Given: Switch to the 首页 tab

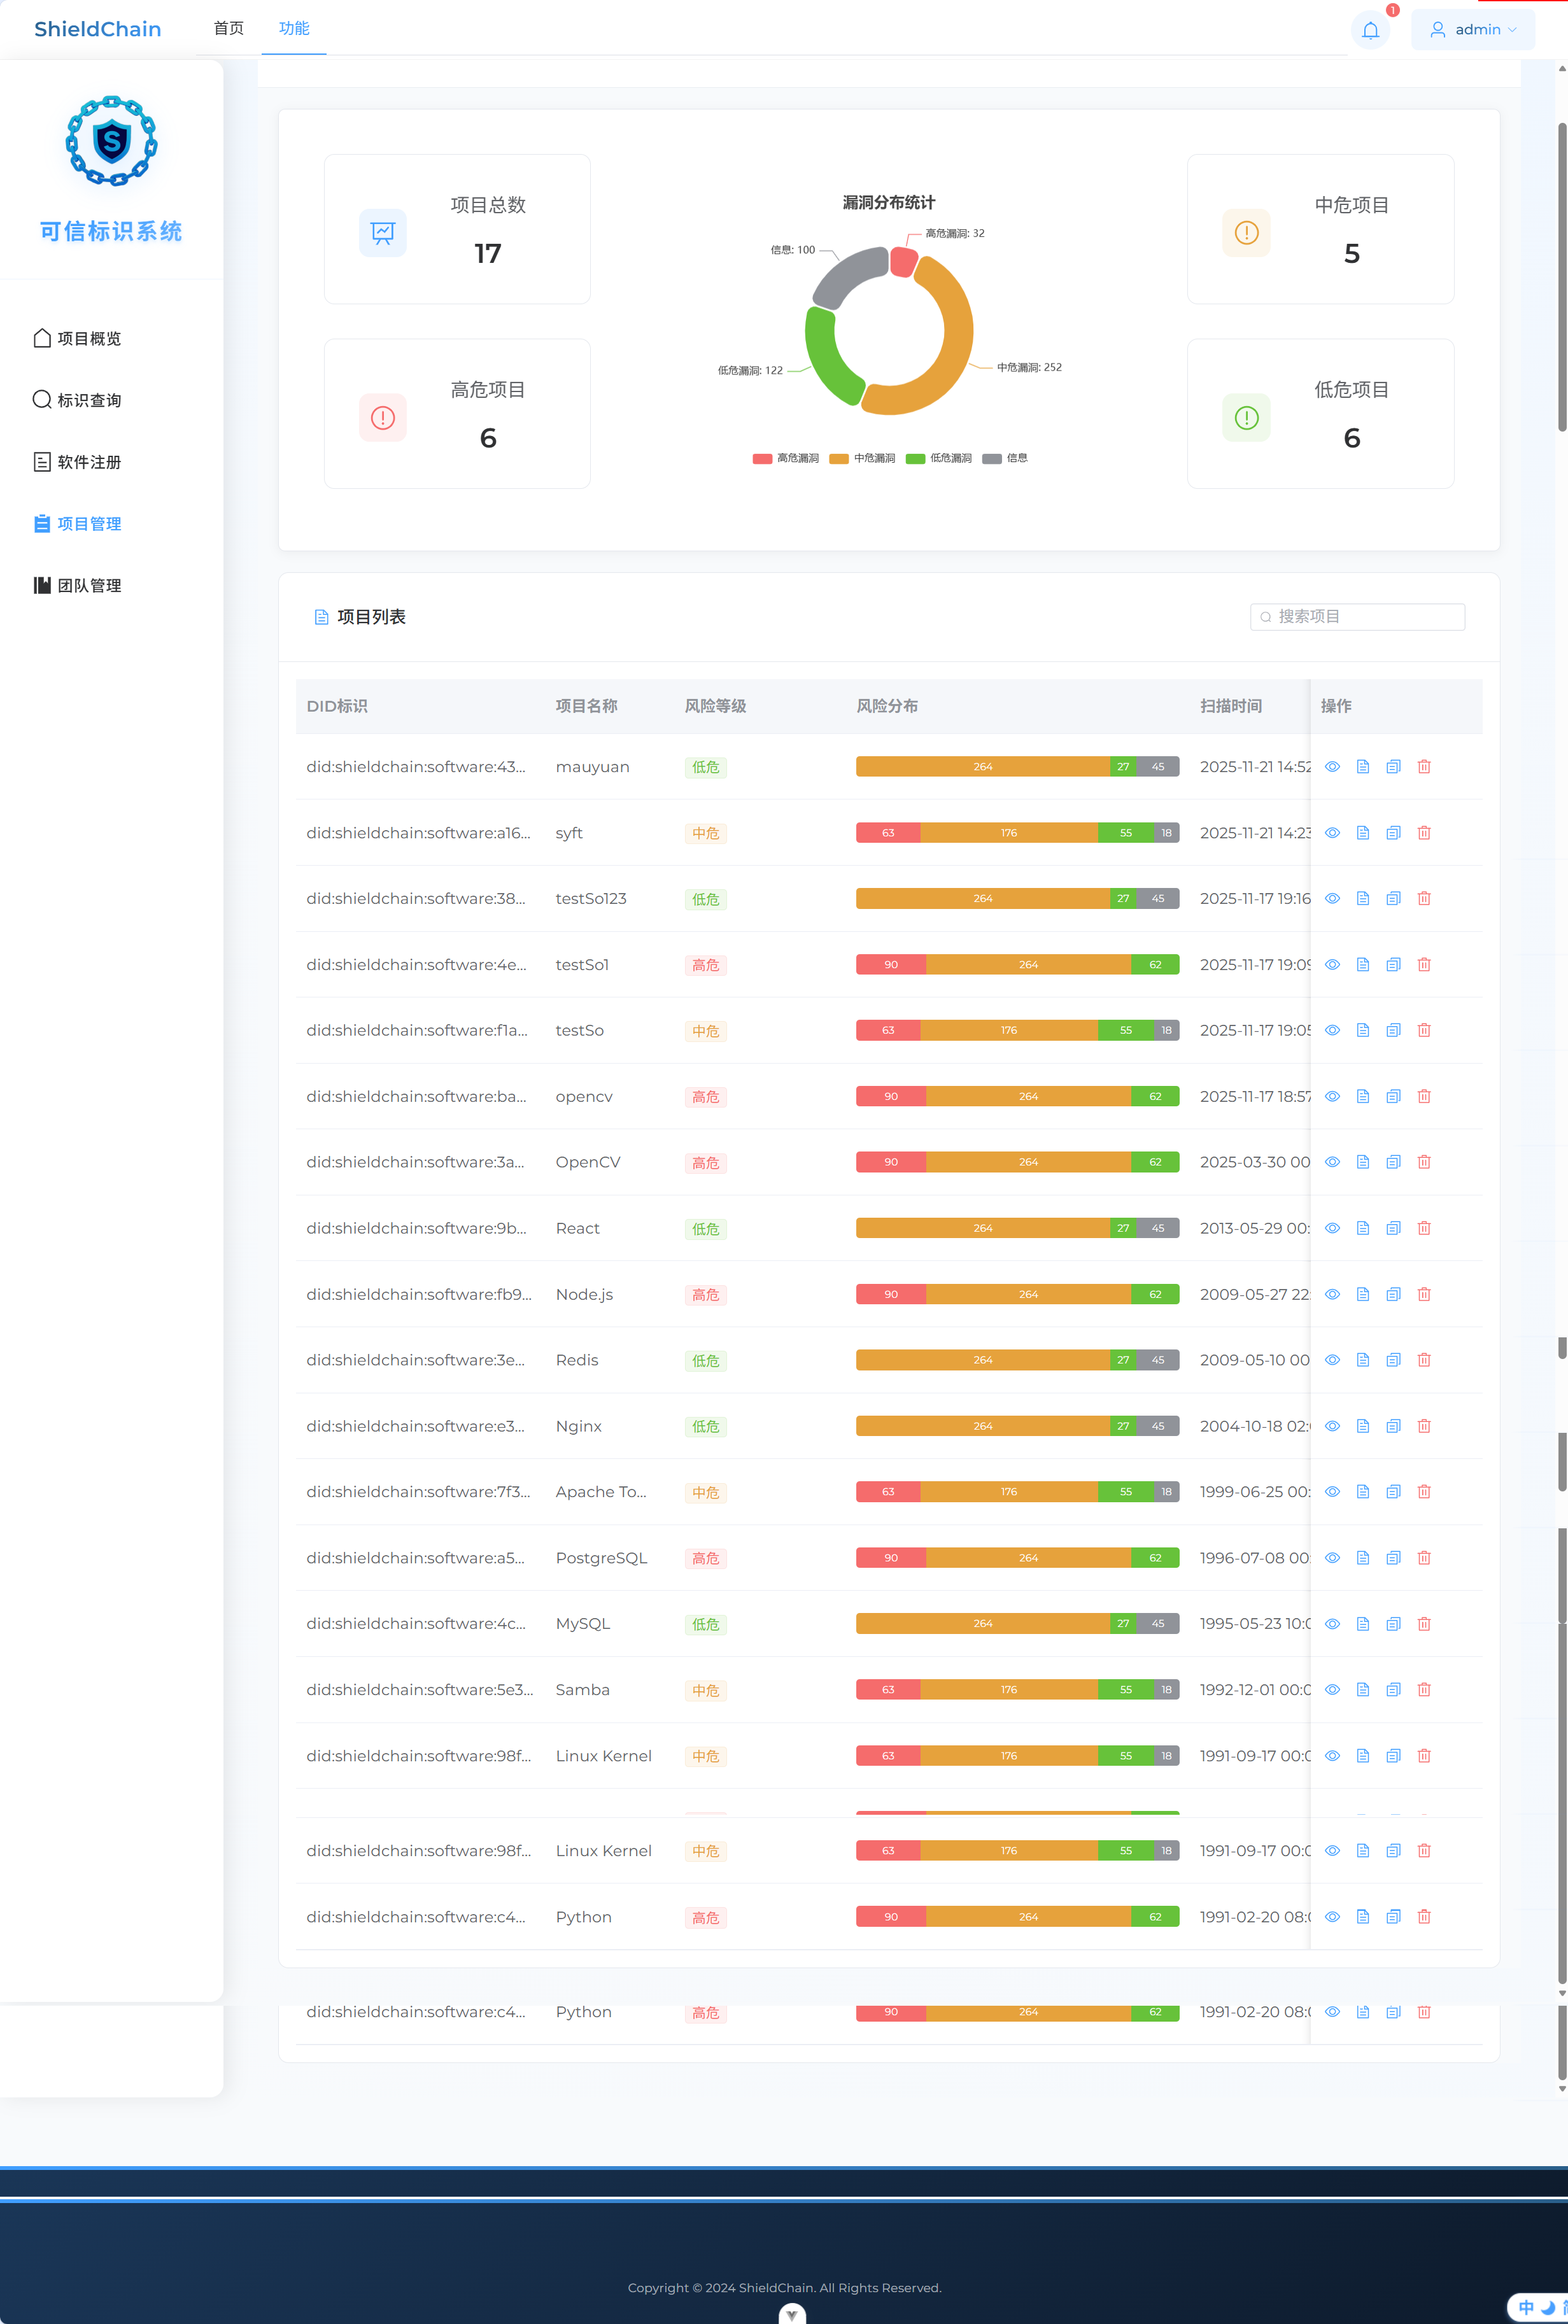Looking at the screenshot, I should (x=229, y=28).
